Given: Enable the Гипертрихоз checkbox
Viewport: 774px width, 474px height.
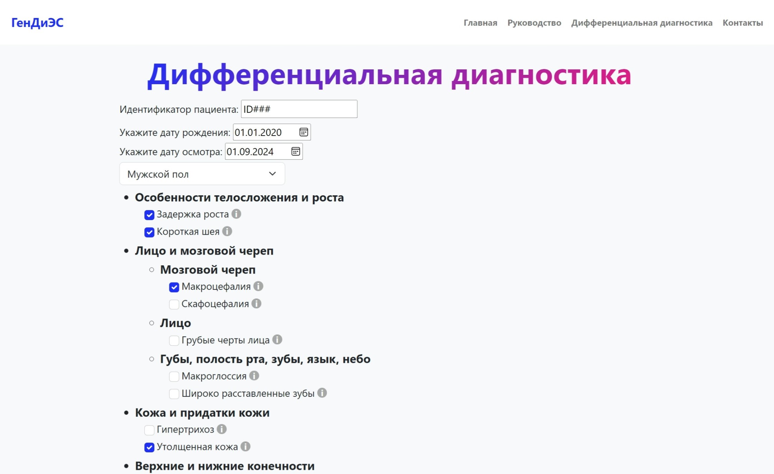Looking at the screenshot, I should click(149, 430).
